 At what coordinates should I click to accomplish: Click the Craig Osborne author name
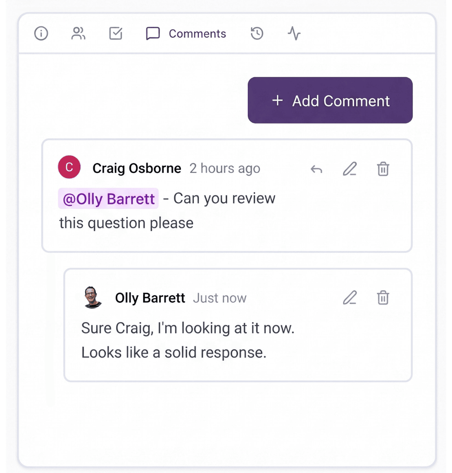point(137,168)
